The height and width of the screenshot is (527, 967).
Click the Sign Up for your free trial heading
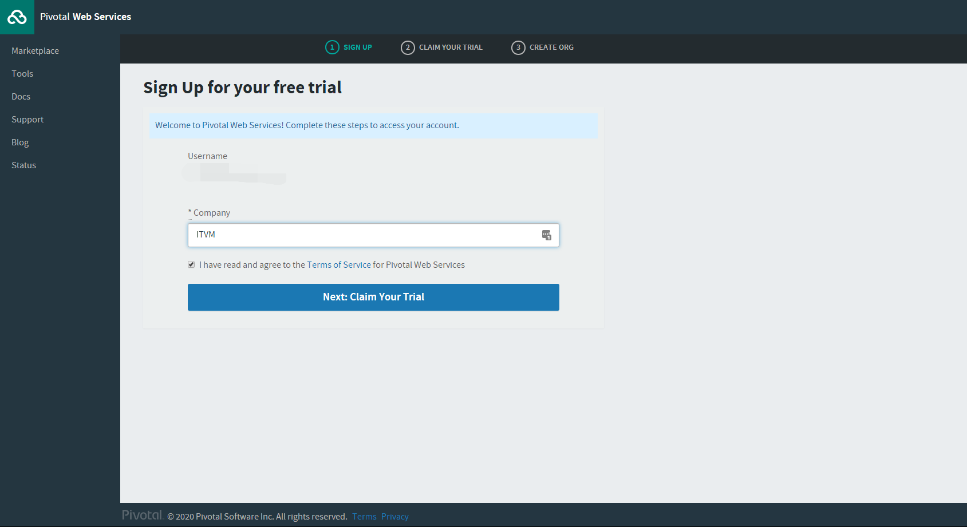tap(242, 88)
